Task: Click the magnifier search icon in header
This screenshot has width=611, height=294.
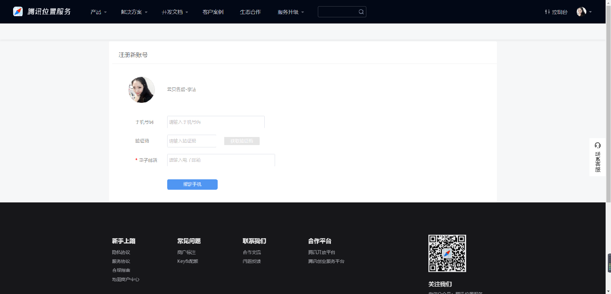Action: 361,12
